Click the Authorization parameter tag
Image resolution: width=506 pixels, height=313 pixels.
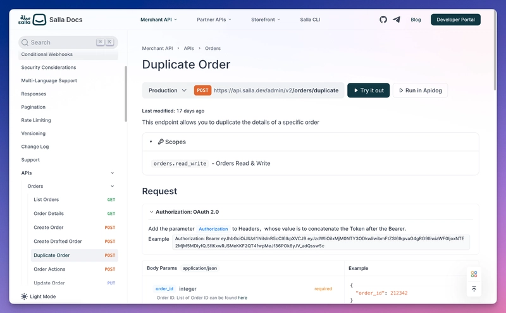click(213, 229)
